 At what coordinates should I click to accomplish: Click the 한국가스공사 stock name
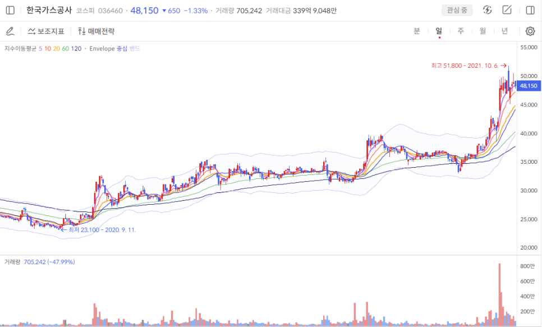point(49,10)
